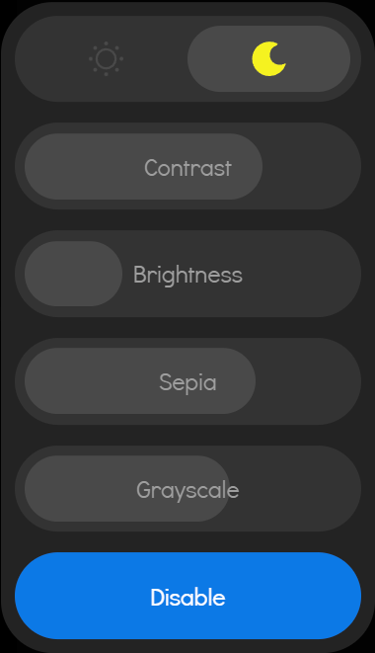Click the Grayscale slider label
Image resolution: width=375 pixels, height=653 pixels.
coord(187,490)
